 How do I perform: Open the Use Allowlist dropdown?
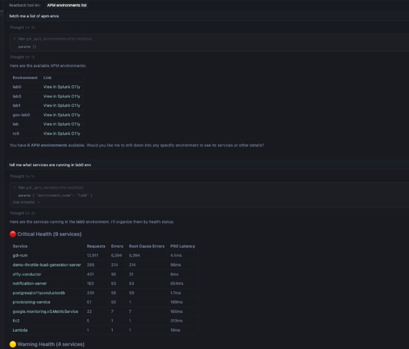click(26, 202)
